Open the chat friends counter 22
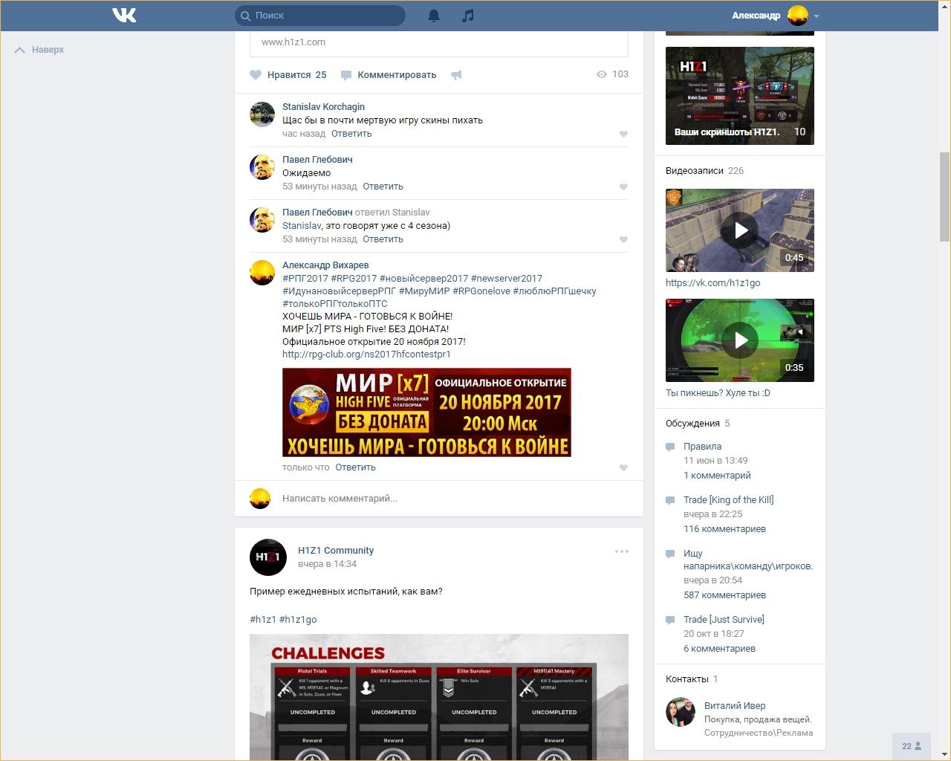951x761 pixels. pos(911,746)
